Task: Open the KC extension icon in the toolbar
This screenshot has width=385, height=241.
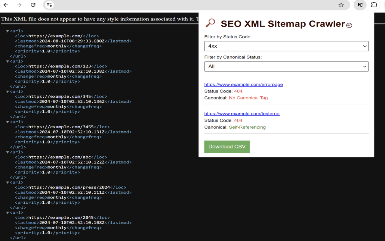Action: 360,5
